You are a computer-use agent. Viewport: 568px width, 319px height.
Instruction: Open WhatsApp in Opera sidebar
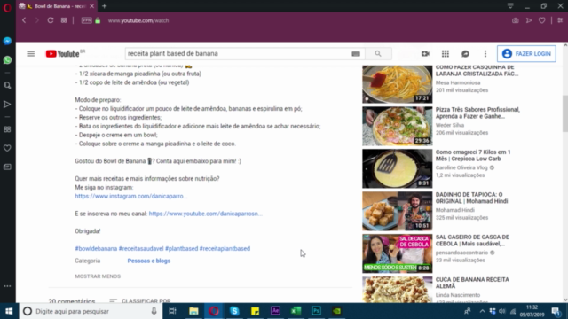pyautogui.click(x=7, y=59)
